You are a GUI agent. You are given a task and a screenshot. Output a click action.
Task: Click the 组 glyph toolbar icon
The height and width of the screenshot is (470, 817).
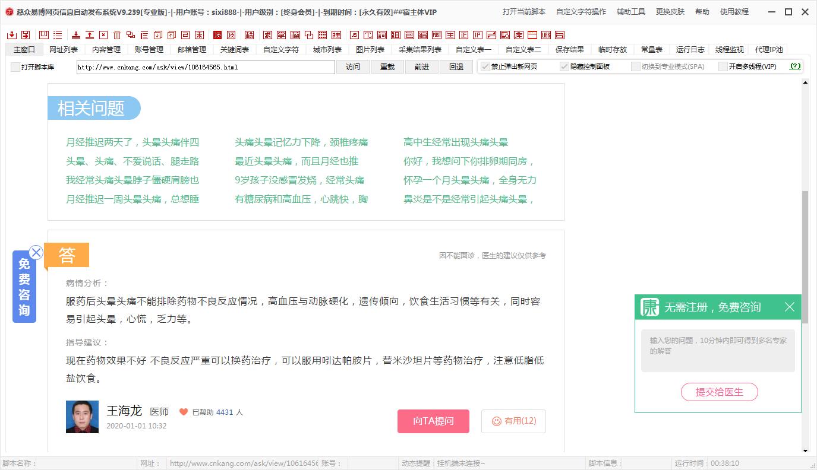click(396, 35)
